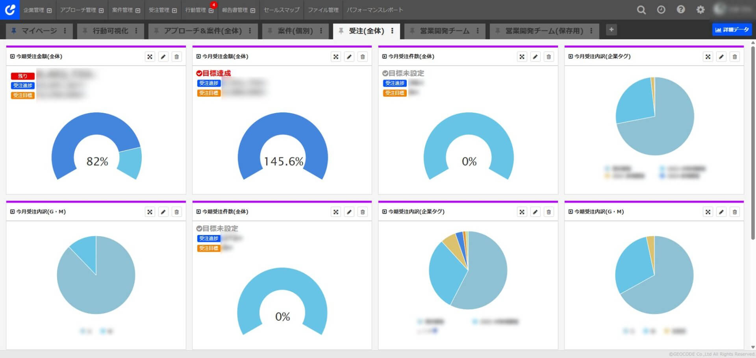
Task: Delete the 今期受注内訳(G・M) widget
Action: coord(734,212)
